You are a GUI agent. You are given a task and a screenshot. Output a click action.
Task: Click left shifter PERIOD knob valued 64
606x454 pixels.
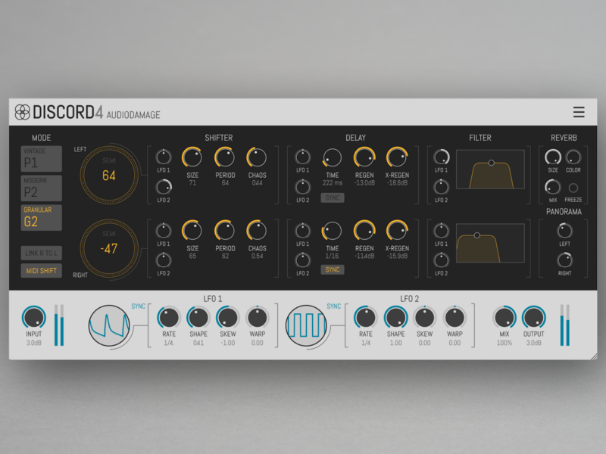225,157
